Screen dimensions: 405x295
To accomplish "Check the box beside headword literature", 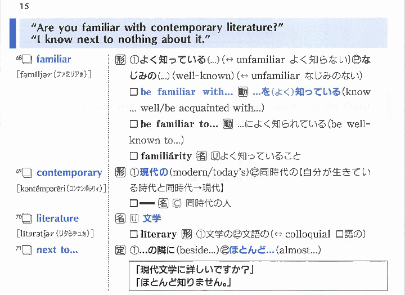I will click(27, 219).
